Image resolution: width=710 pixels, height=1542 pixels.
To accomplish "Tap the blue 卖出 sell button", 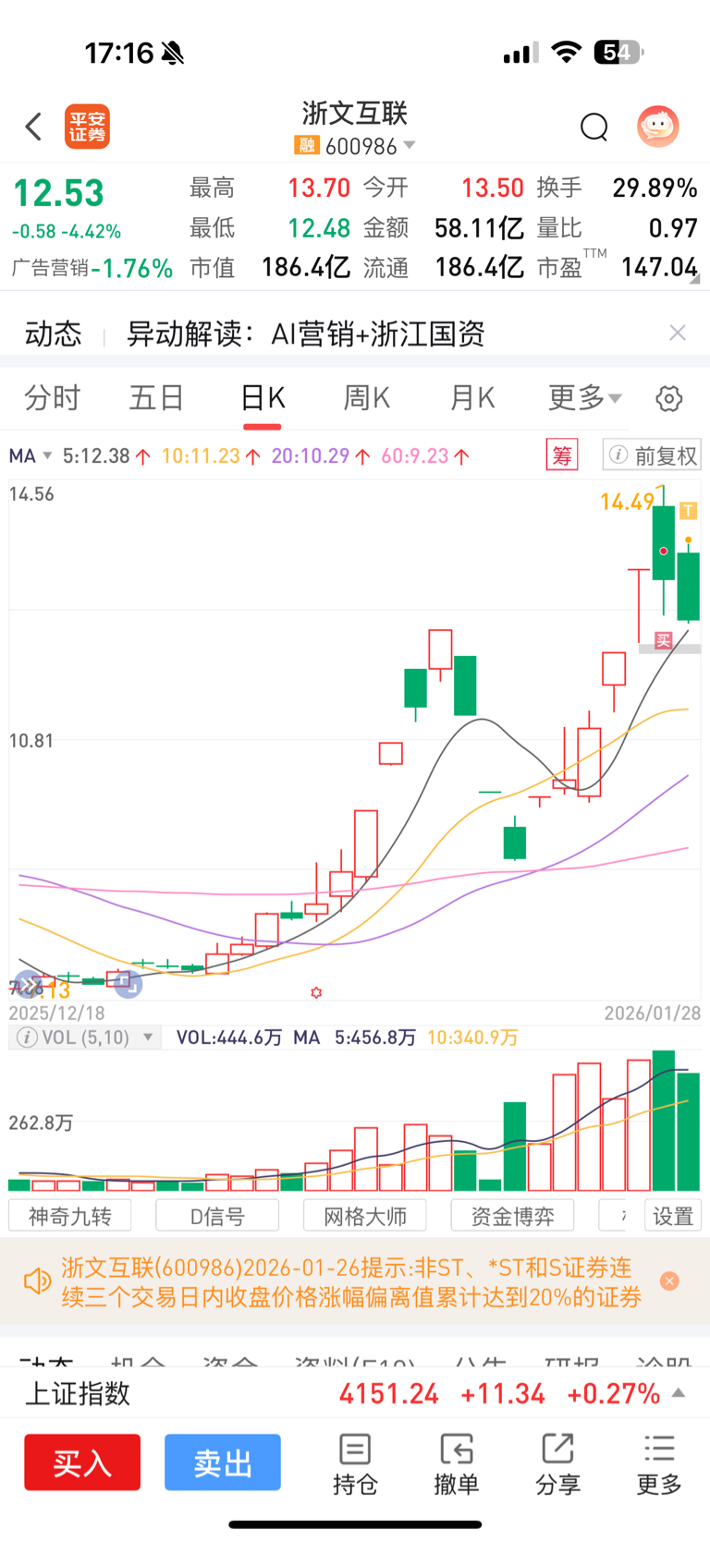I will click(x=223, y=1463).
